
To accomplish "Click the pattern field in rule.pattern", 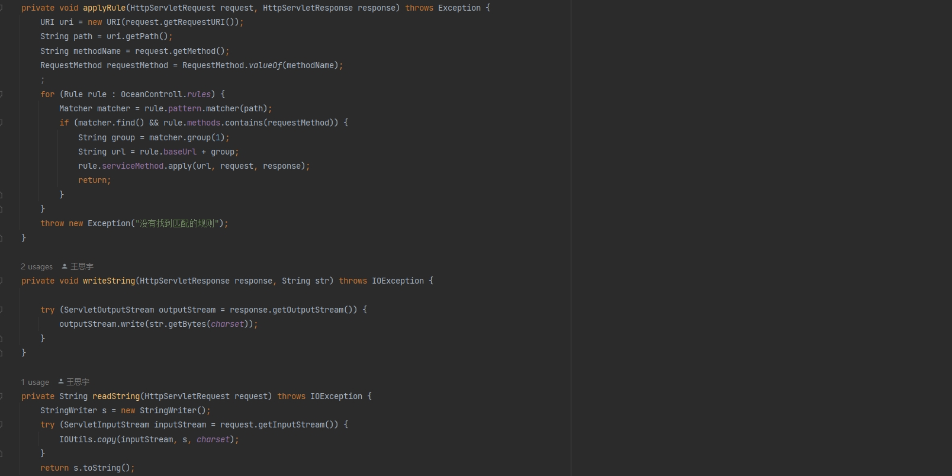I will tap(185, 108).
